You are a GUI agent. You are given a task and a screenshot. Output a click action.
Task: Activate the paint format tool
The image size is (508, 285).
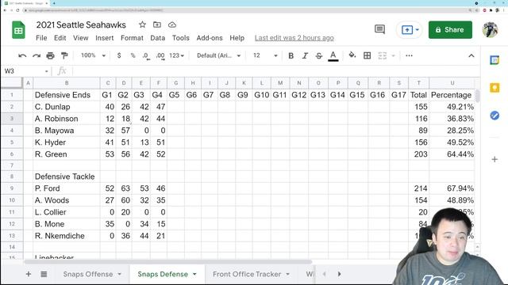tap(64, 55)
